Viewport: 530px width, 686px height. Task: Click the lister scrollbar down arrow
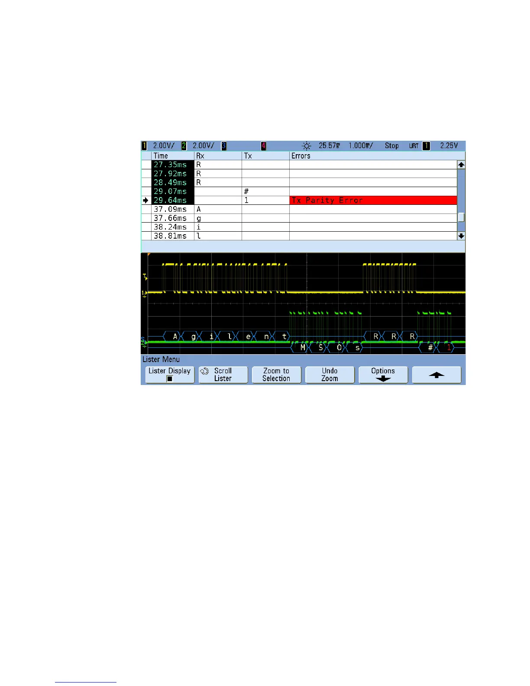tap(461, 236)
